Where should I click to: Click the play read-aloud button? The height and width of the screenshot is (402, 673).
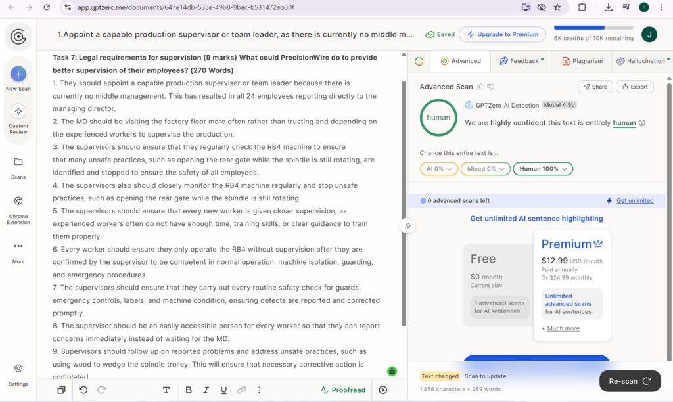coord(383,390)
